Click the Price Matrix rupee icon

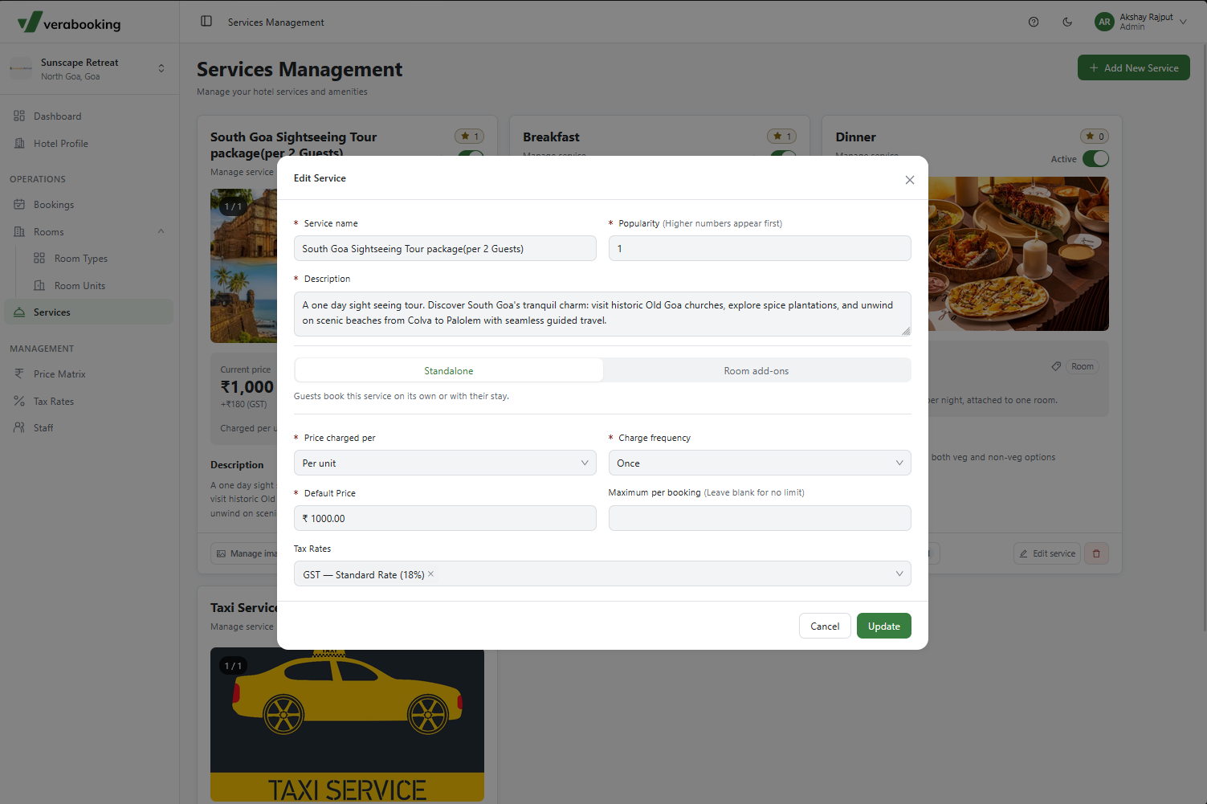coord(19,374)
